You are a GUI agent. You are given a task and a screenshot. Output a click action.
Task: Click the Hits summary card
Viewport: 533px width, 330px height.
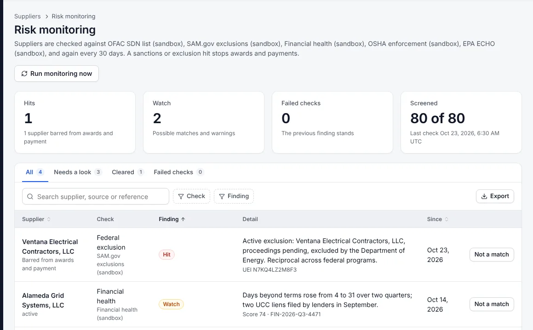75,122
